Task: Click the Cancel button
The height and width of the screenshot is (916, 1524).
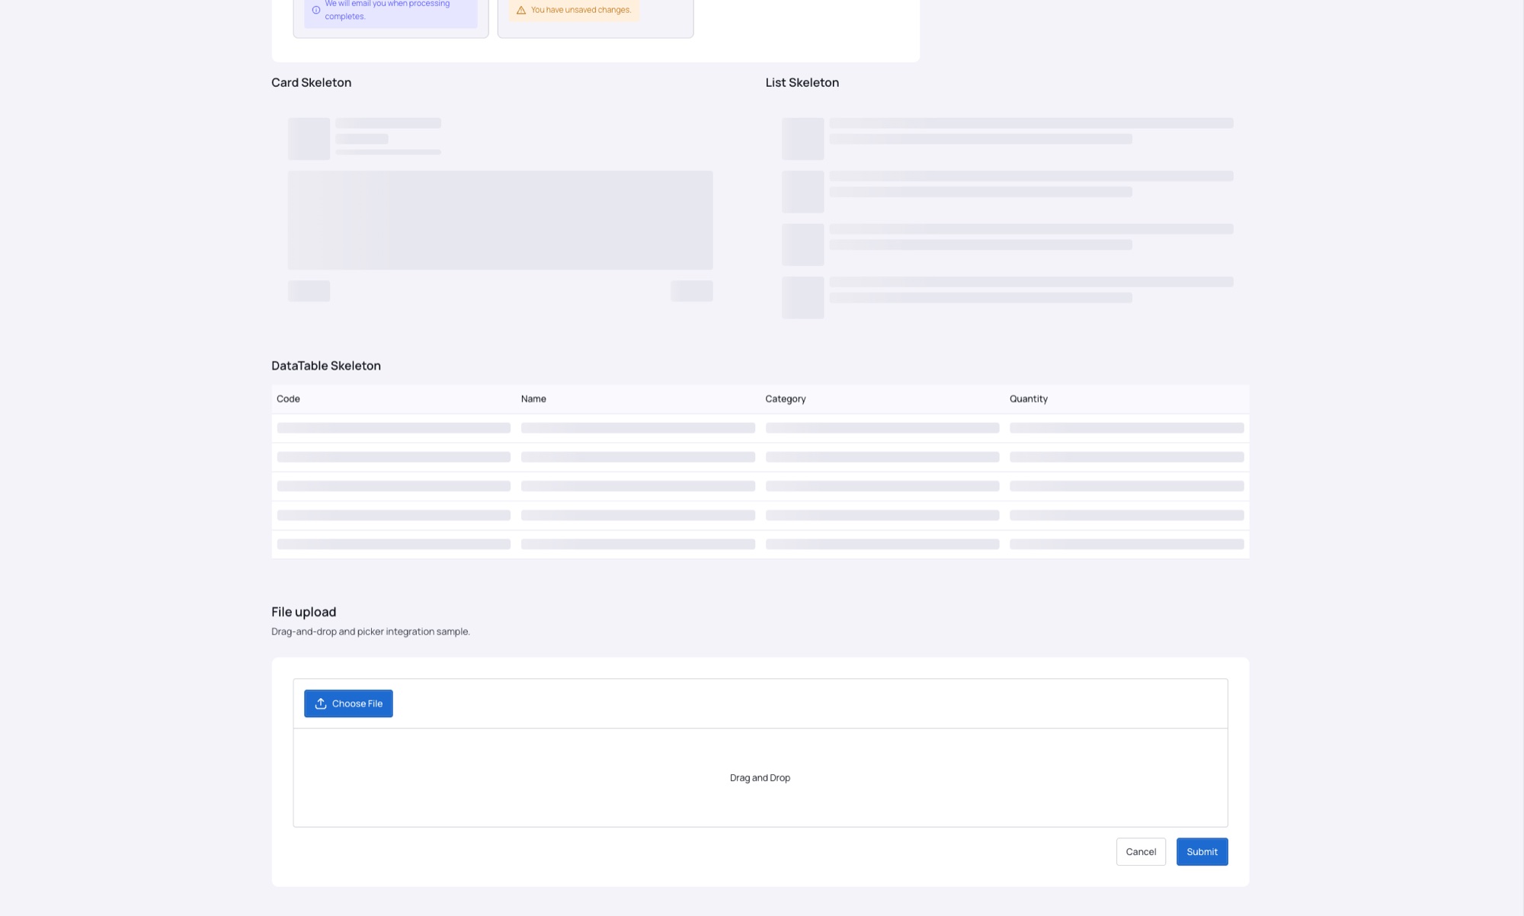Action: (x=1141, y=851)
